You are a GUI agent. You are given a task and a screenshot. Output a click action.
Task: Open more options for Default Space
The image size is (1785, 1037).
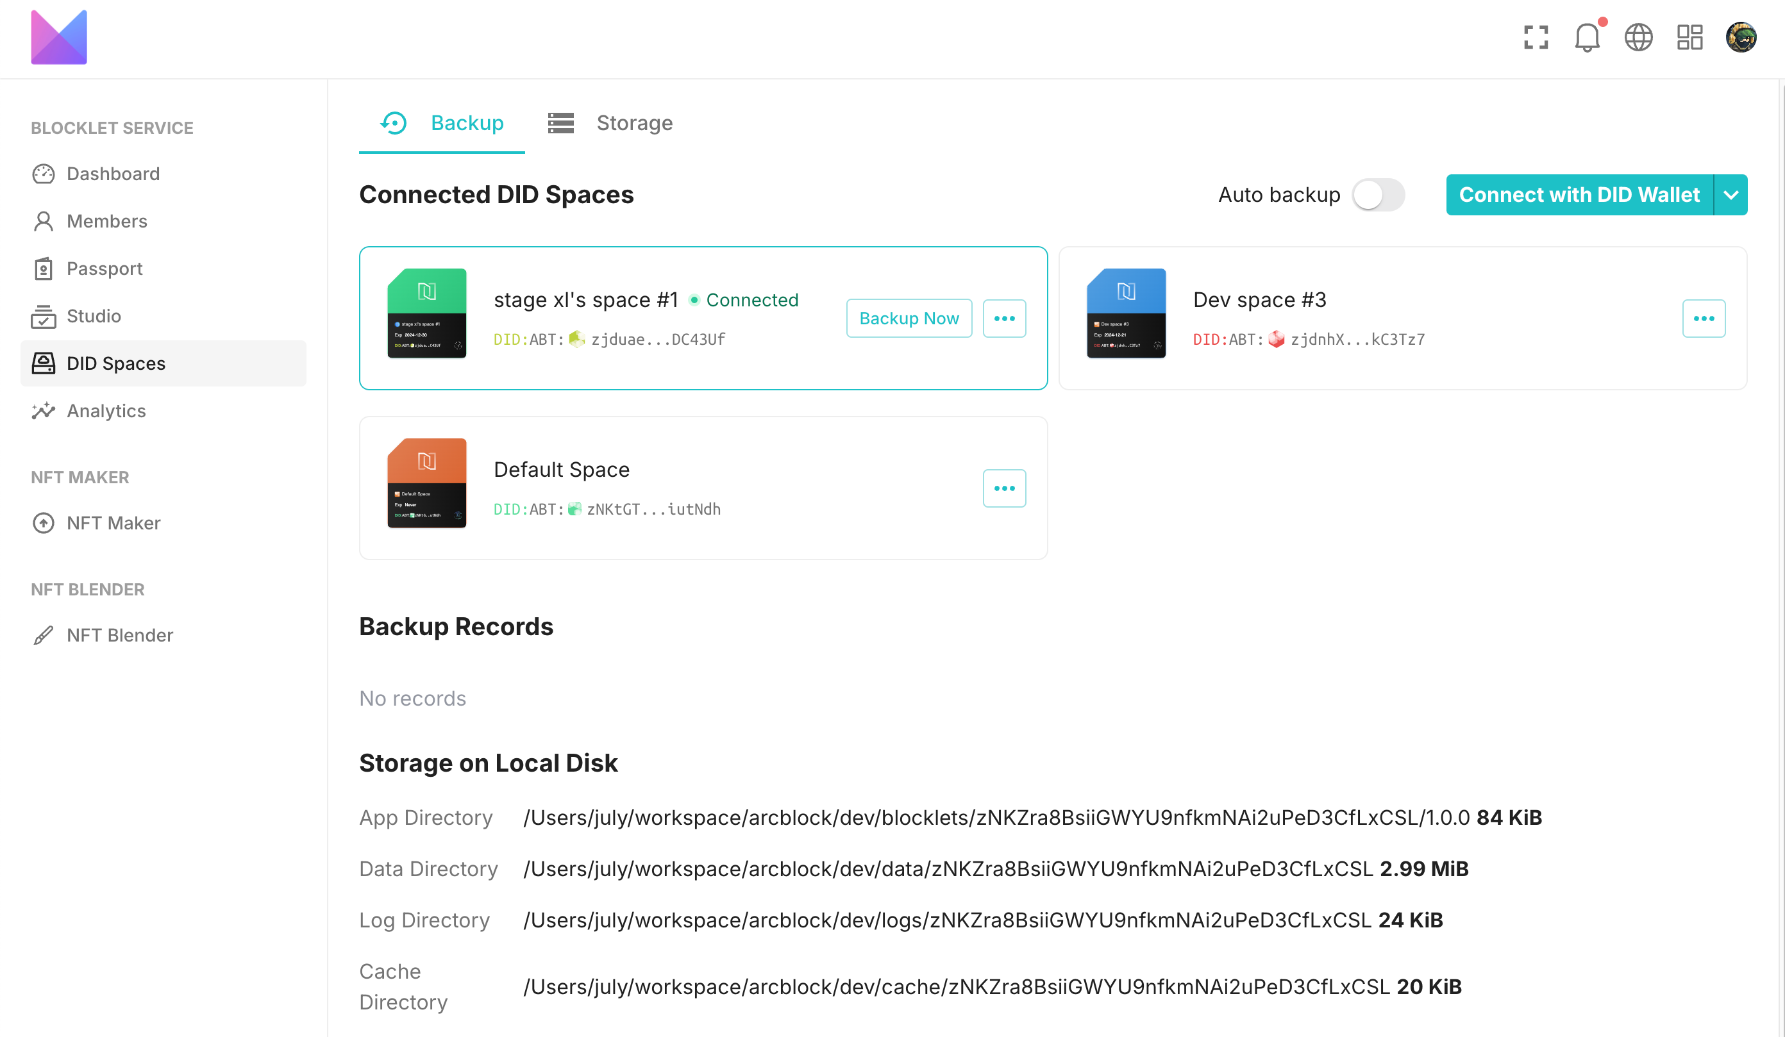click(x=1003, y=488)
